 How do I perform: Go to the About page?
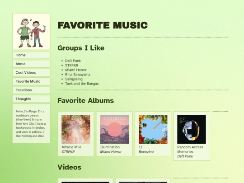[31, 64]
